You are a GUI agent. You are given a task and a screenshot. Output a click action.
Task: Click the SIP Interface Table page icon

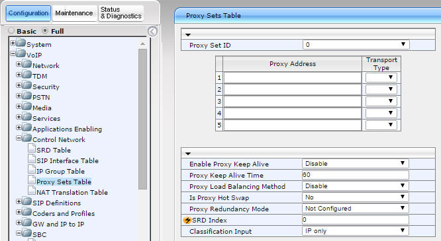pyautogui.click(x=32, y=159)
